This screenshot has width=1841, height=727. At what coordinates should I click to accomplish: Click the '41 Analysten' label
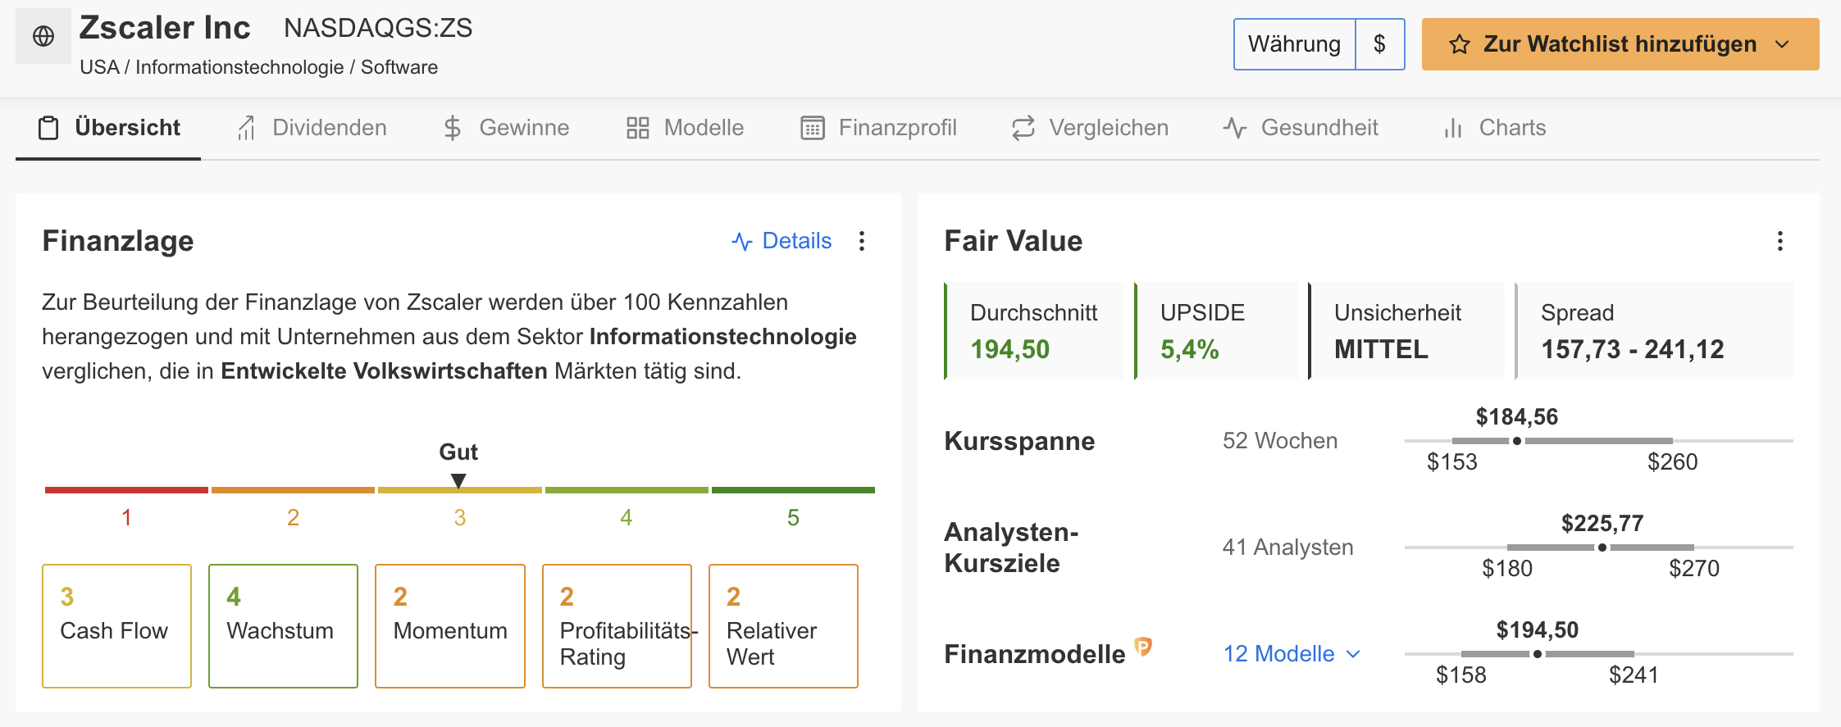coord(1287,548)
